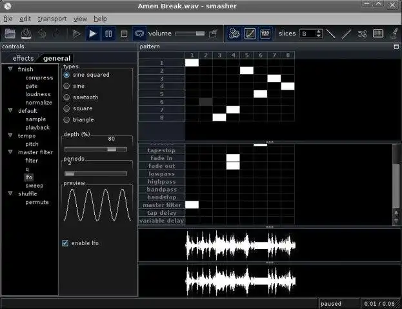The width and height of the screenshot is (402, 309).
Task: Click the barcode-style pattern icon
Action: (378, 34)
